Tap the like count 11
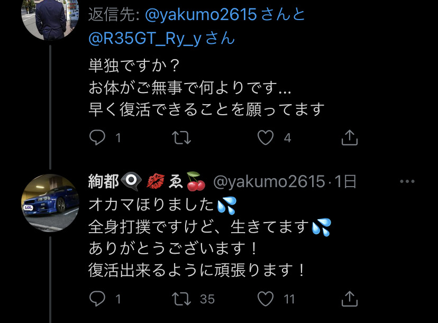The image size is (438, 323). [289, 299]
